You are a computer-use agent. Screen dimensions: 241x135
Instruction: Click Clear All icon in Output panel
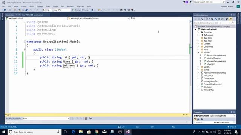point(85,118)
